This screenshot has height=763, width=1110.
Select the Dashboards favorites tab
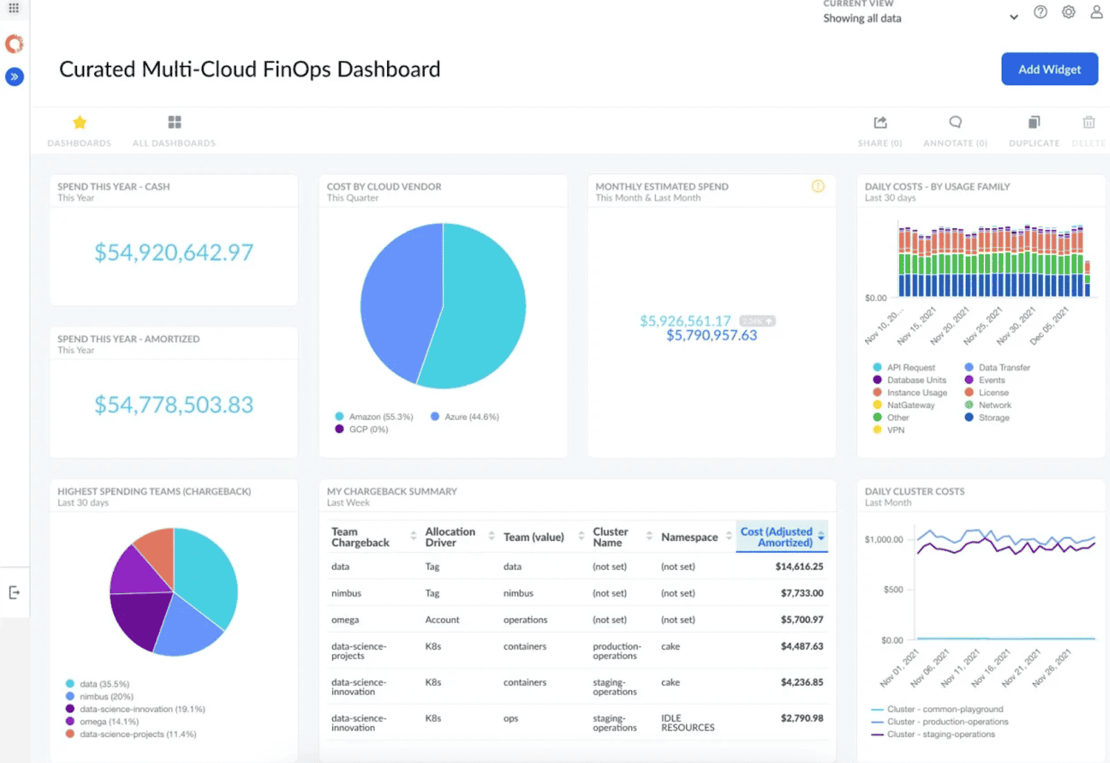79,130
